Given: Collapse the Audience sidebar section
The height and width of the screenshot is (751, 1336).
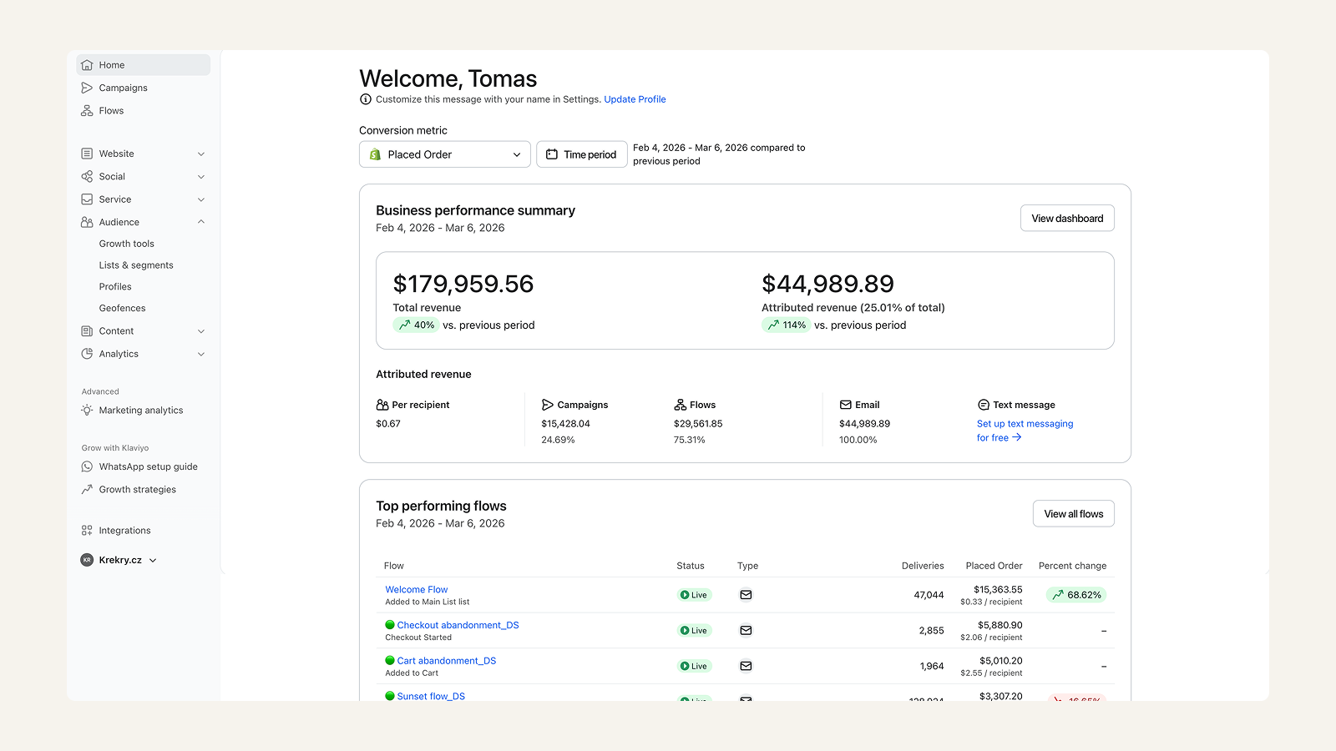Looking at the screenshot, I should 200,222.
